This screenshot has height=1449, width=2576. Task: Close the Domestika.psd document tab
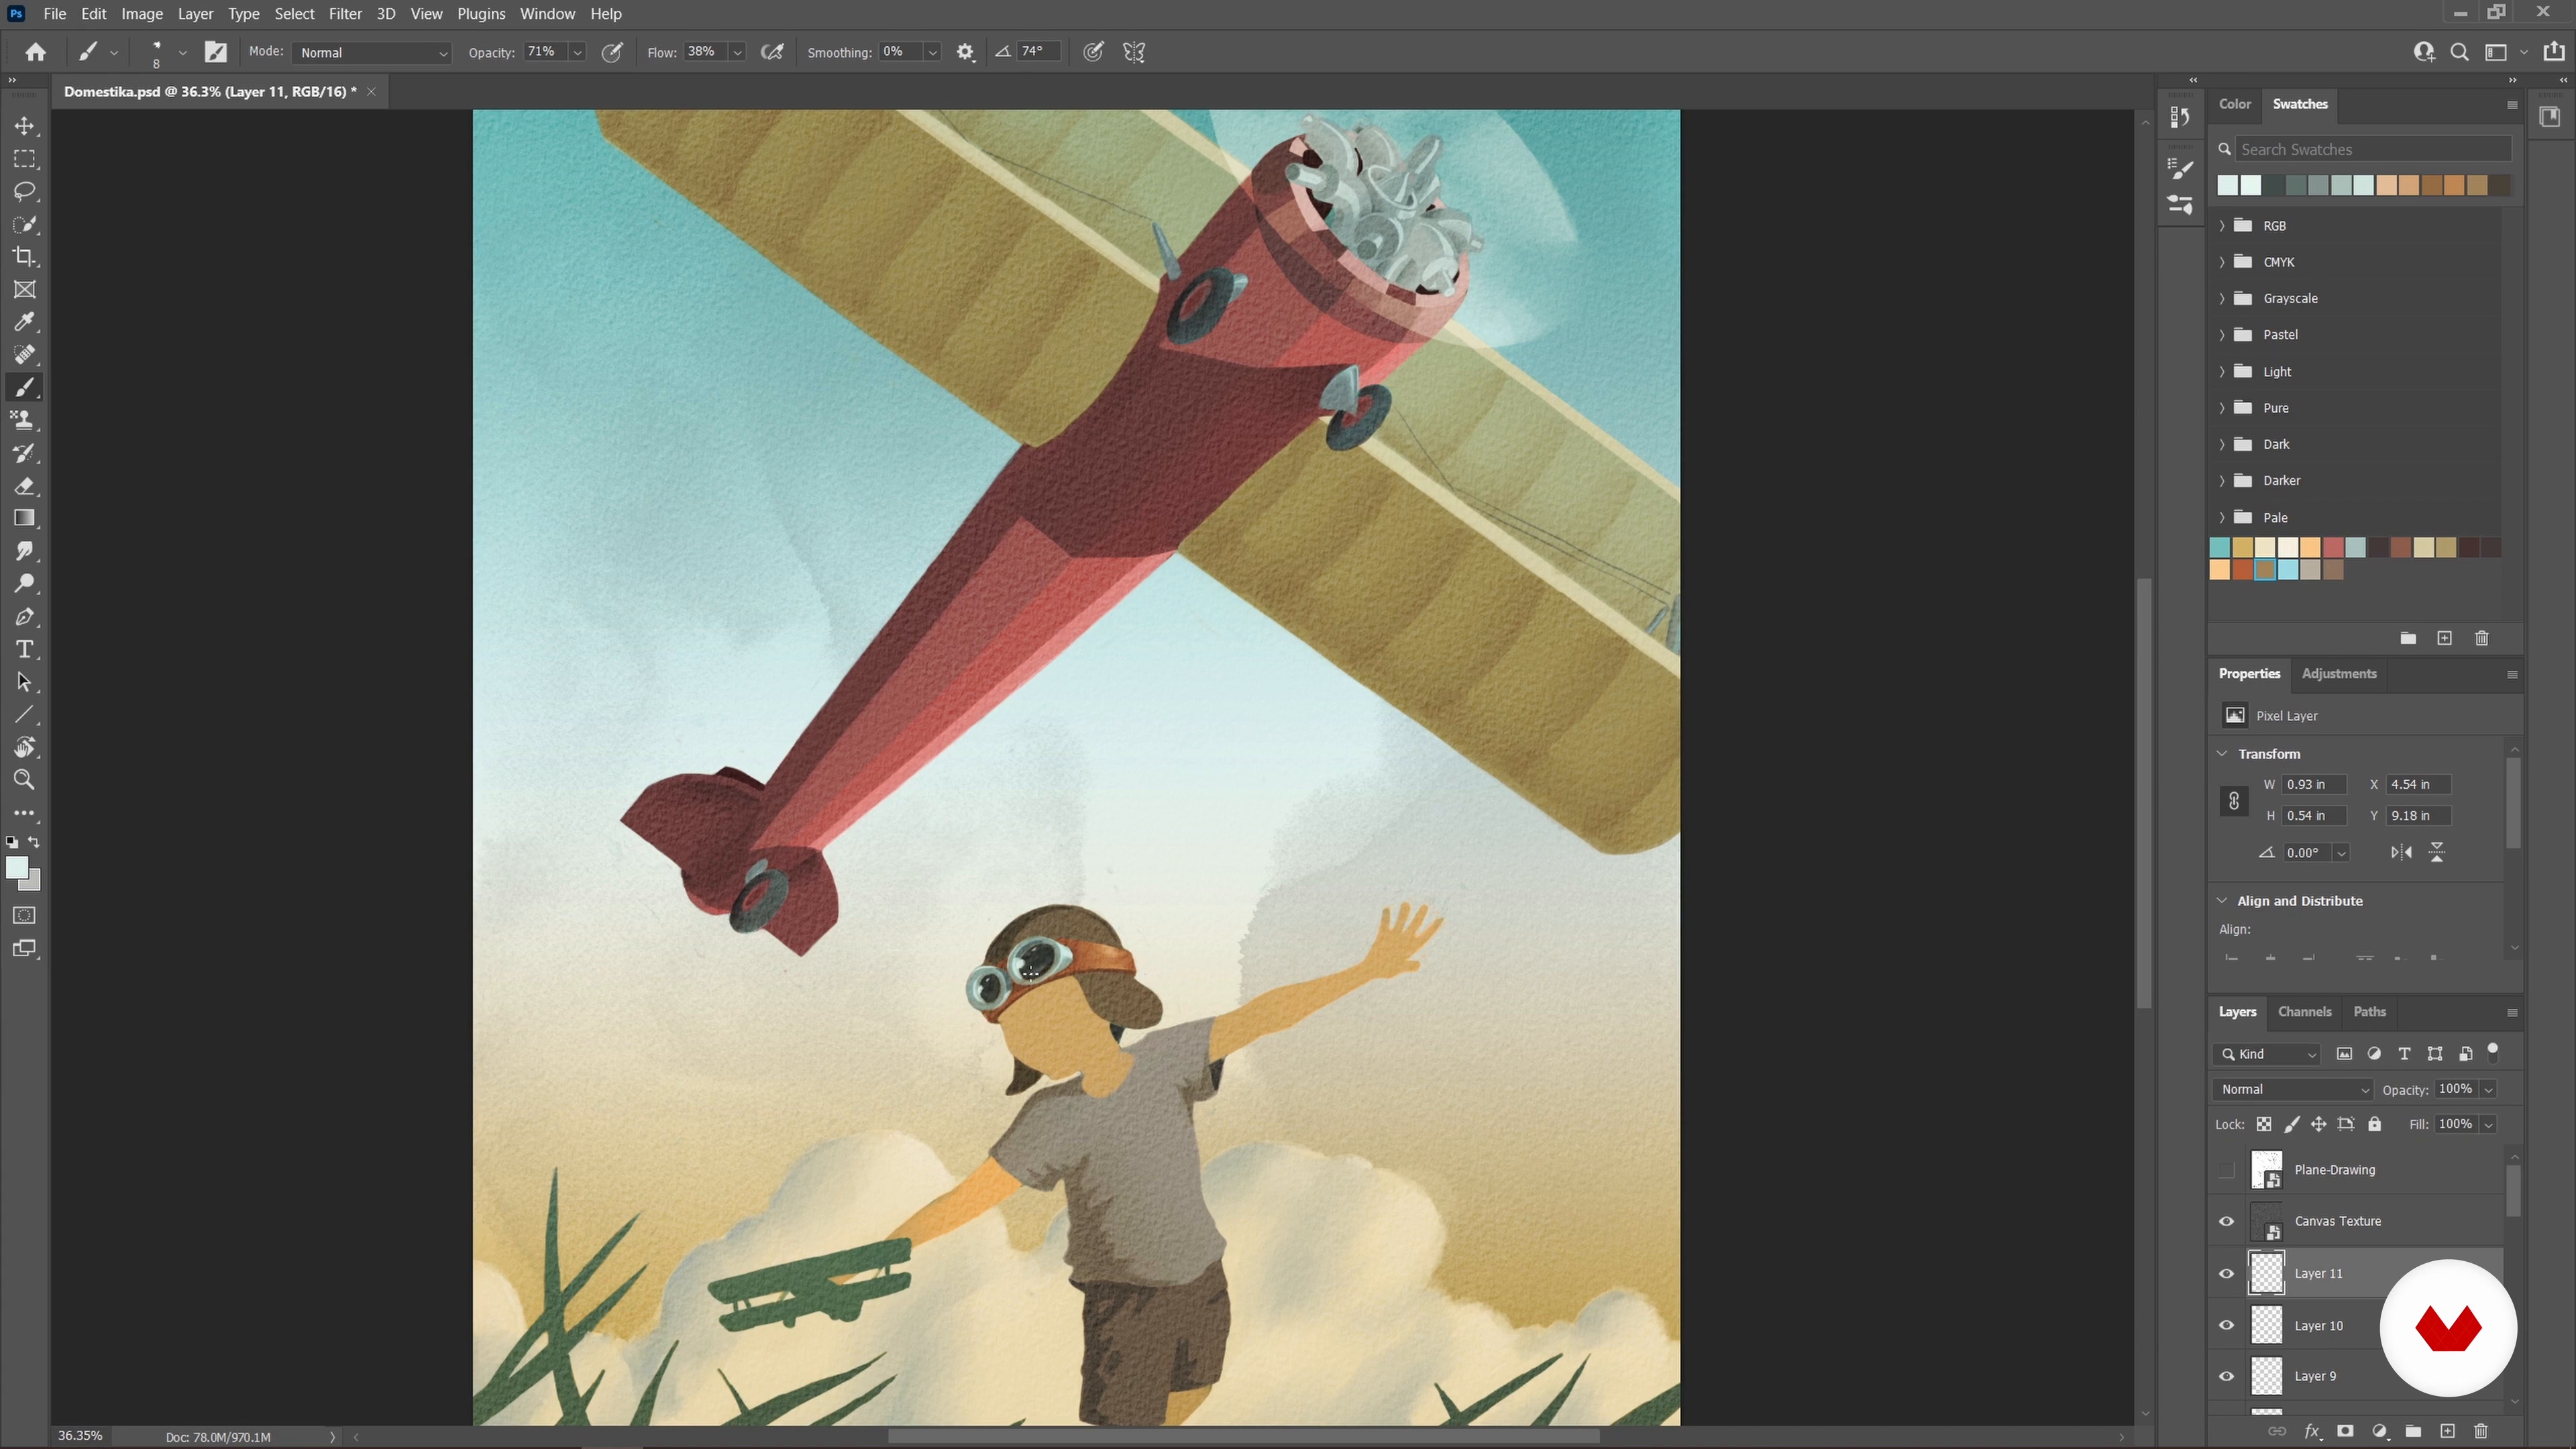click(371, 91)
